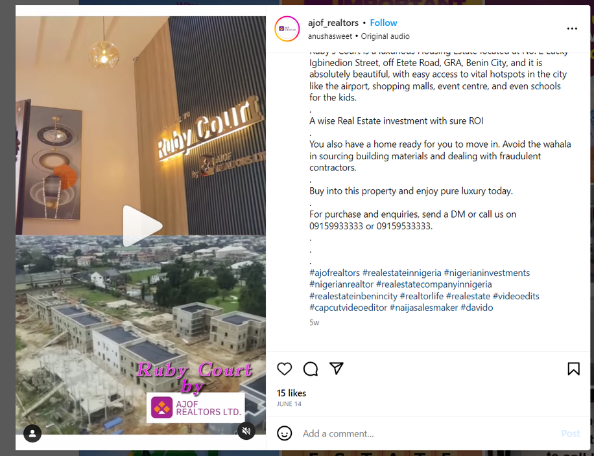
Task: Save post using bookmark icon
Action: pyautogui.click(x=573, y=369)
